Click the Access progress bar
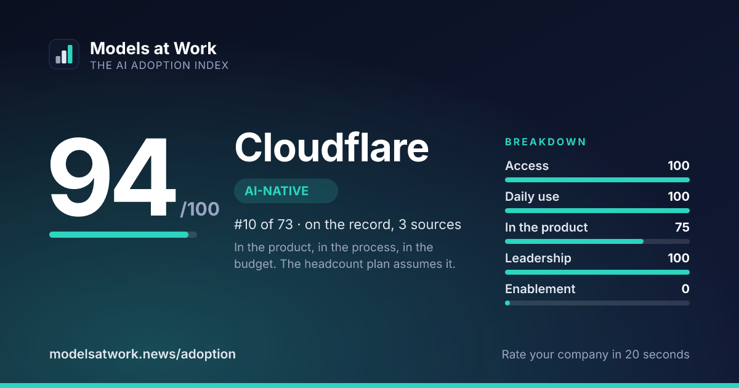739x388 pixels. point(597,180)
